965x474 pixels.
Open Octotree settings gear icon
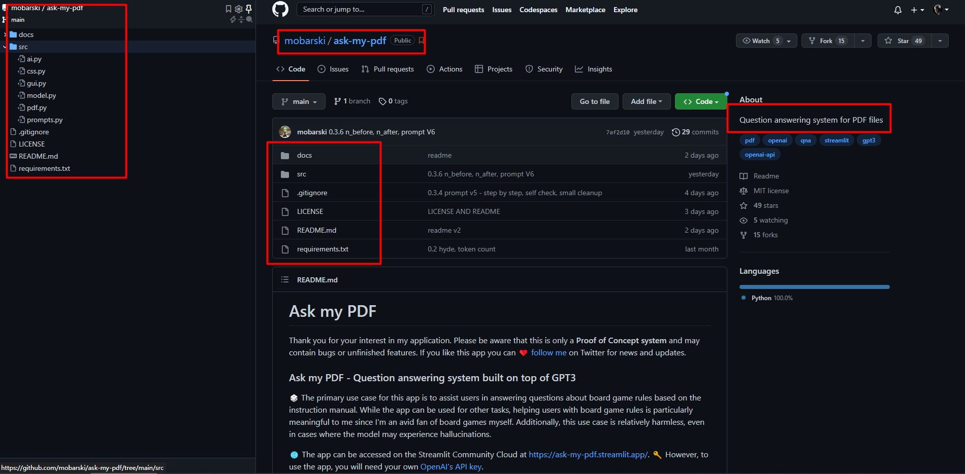(239, 9)
